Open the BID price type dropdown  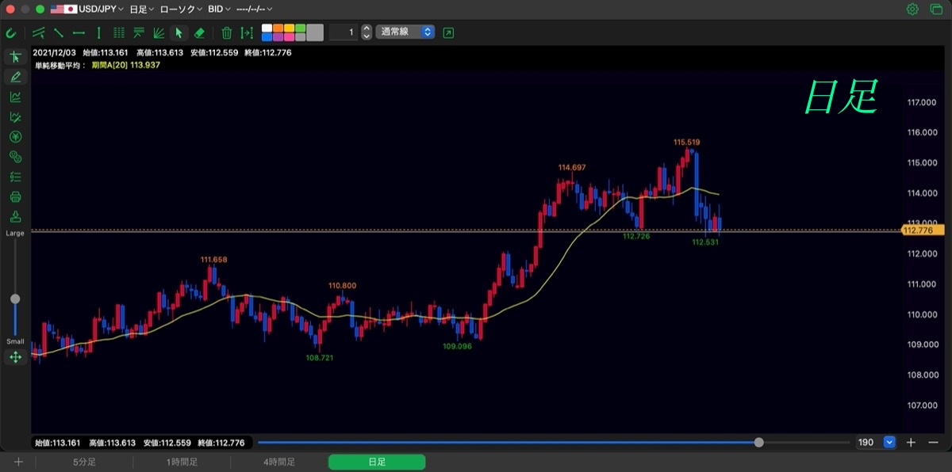click(x=218, y=10)
